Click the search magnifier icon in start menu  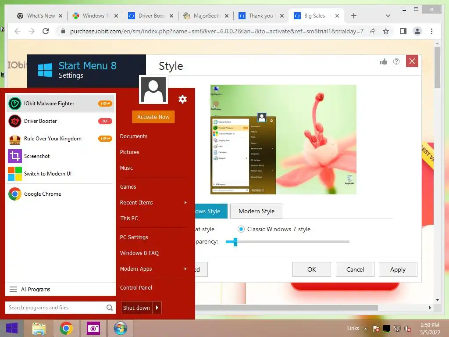(x=109, y=308)
